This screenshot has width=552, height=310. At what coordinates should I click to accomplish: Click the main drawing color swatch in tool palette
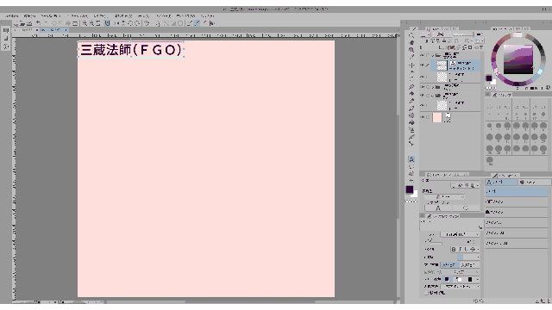[x=409, y=189]
